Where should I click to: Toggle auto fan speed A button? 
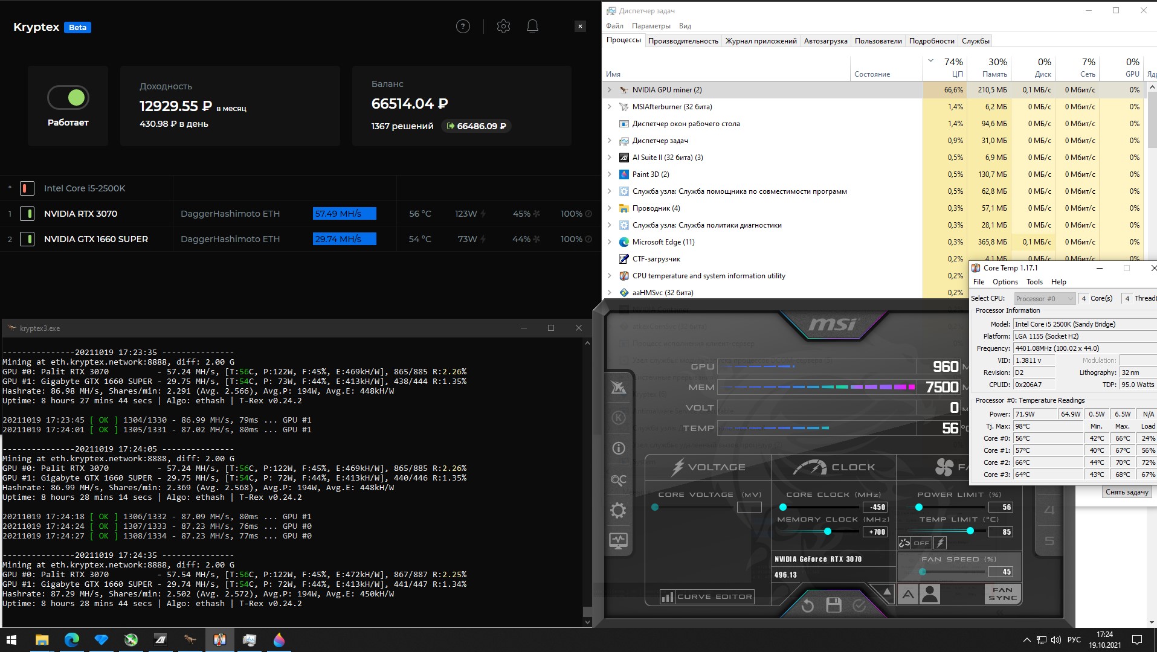click(x=908, y=595)
